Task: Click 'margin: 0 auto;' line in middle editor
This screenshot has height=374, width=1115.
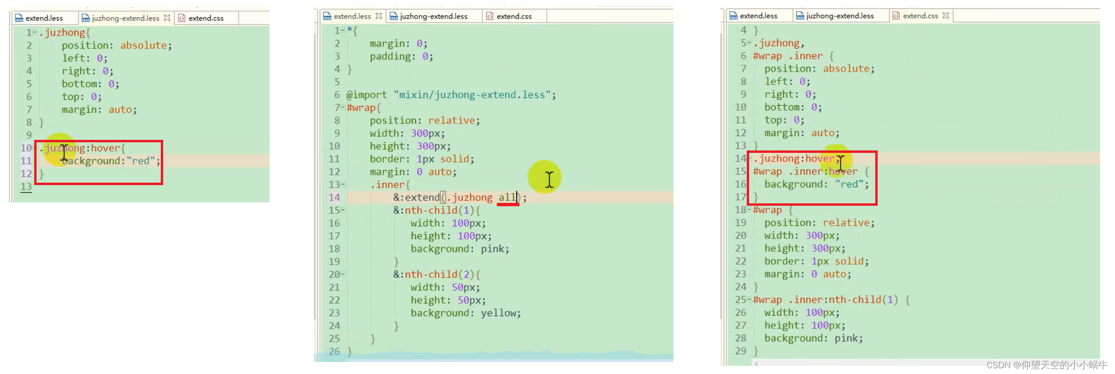Action: [413, 172]
